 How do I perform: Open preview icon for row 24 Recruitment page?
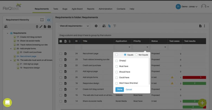tap(65, 54)
